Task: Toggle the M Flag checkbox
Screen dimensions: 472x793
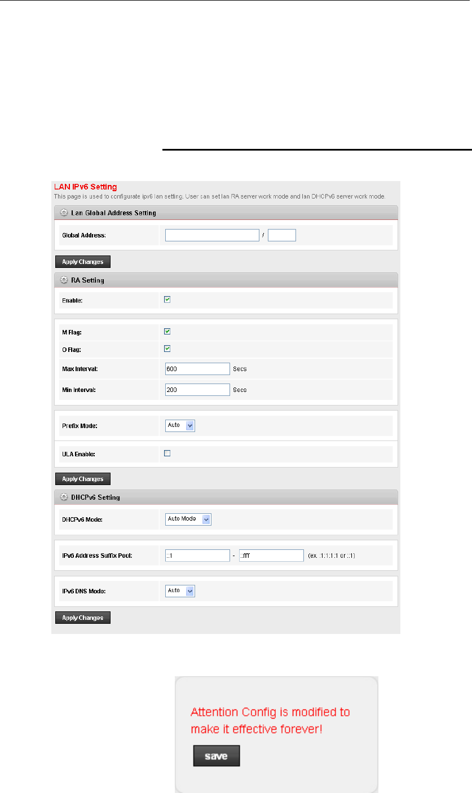Action: coord(167,332)
